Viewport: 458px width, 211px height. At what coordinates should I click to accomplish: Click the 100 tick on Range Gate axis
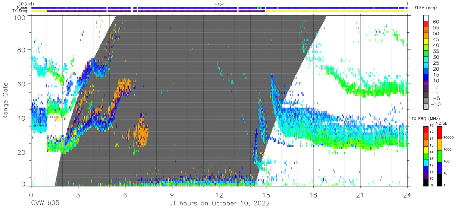pyautogui.click(x=20, y=17)
